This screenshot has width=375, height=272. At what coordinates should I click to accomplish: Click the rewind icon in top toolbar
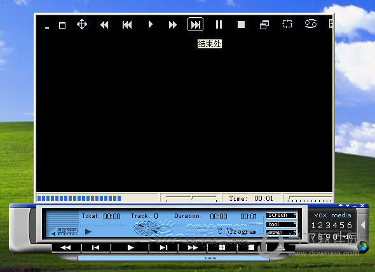click(x=104, y=25)
